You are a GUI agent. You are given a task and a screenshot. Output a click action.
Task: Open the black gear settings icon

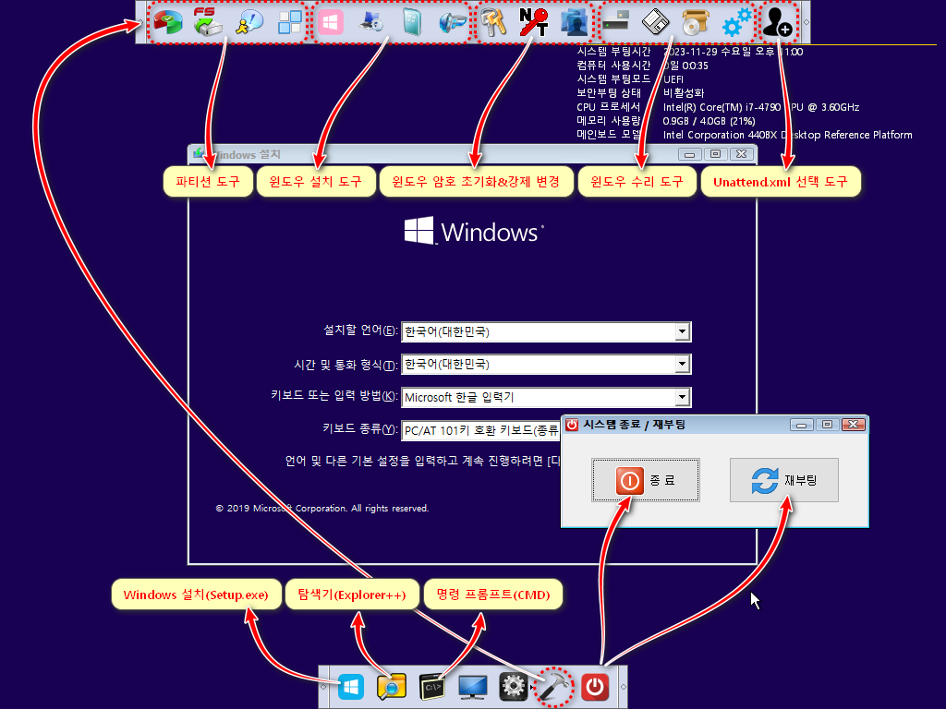coord(514,687)
